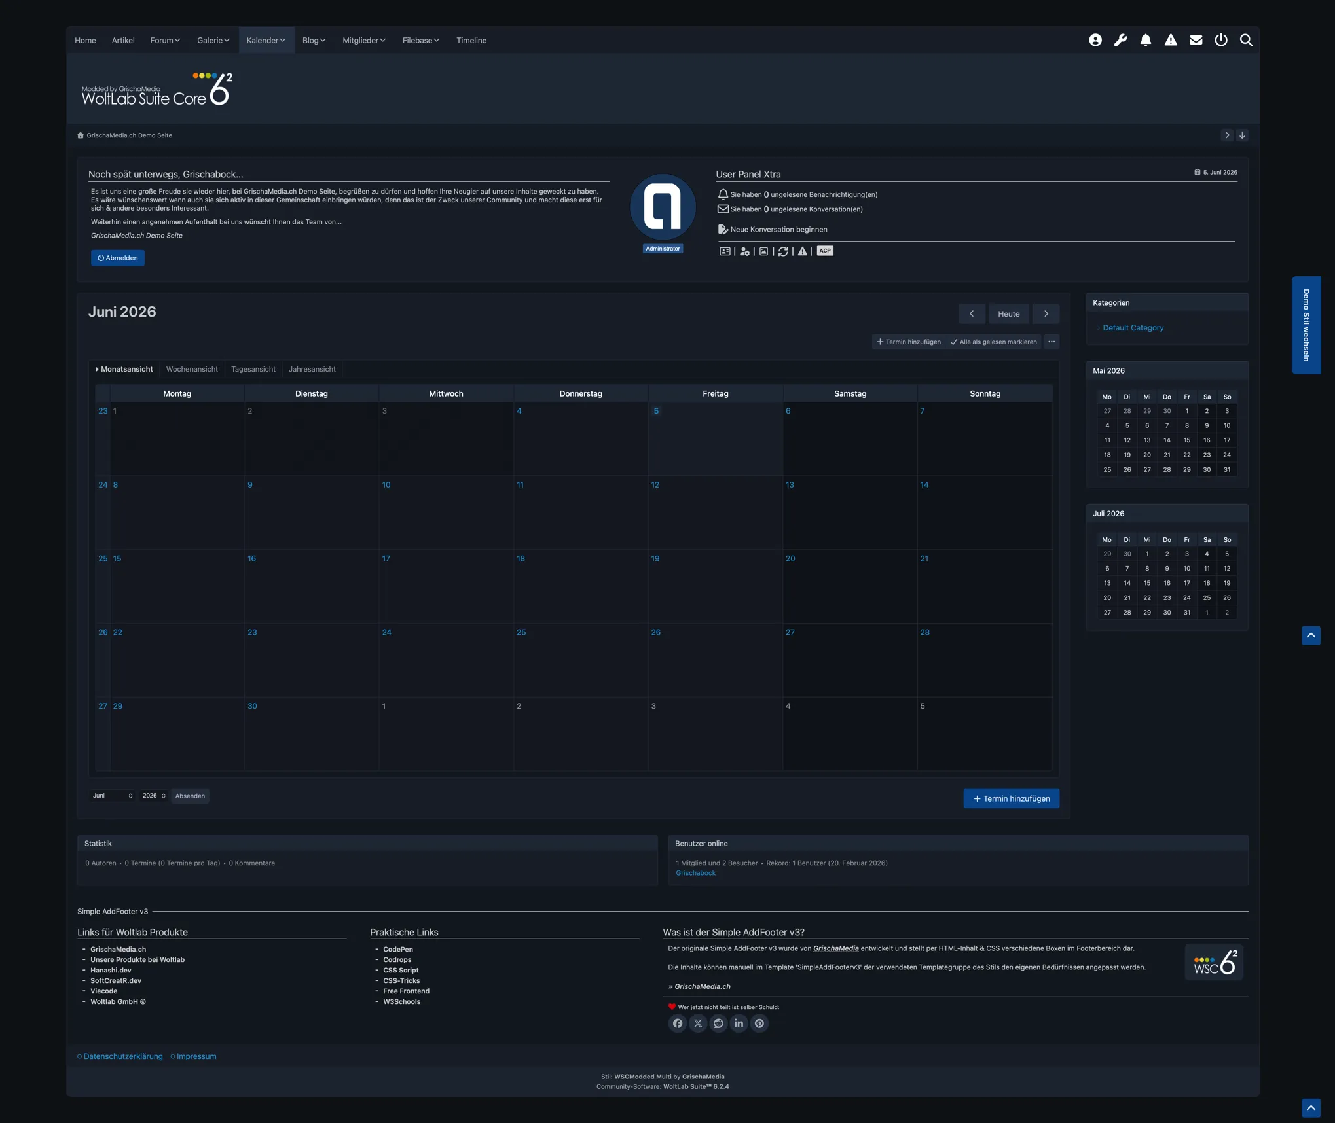Screen dimensions: 1335x1123
Task: Click the power logout icon in top bar
Action: tap(1221, 41)
